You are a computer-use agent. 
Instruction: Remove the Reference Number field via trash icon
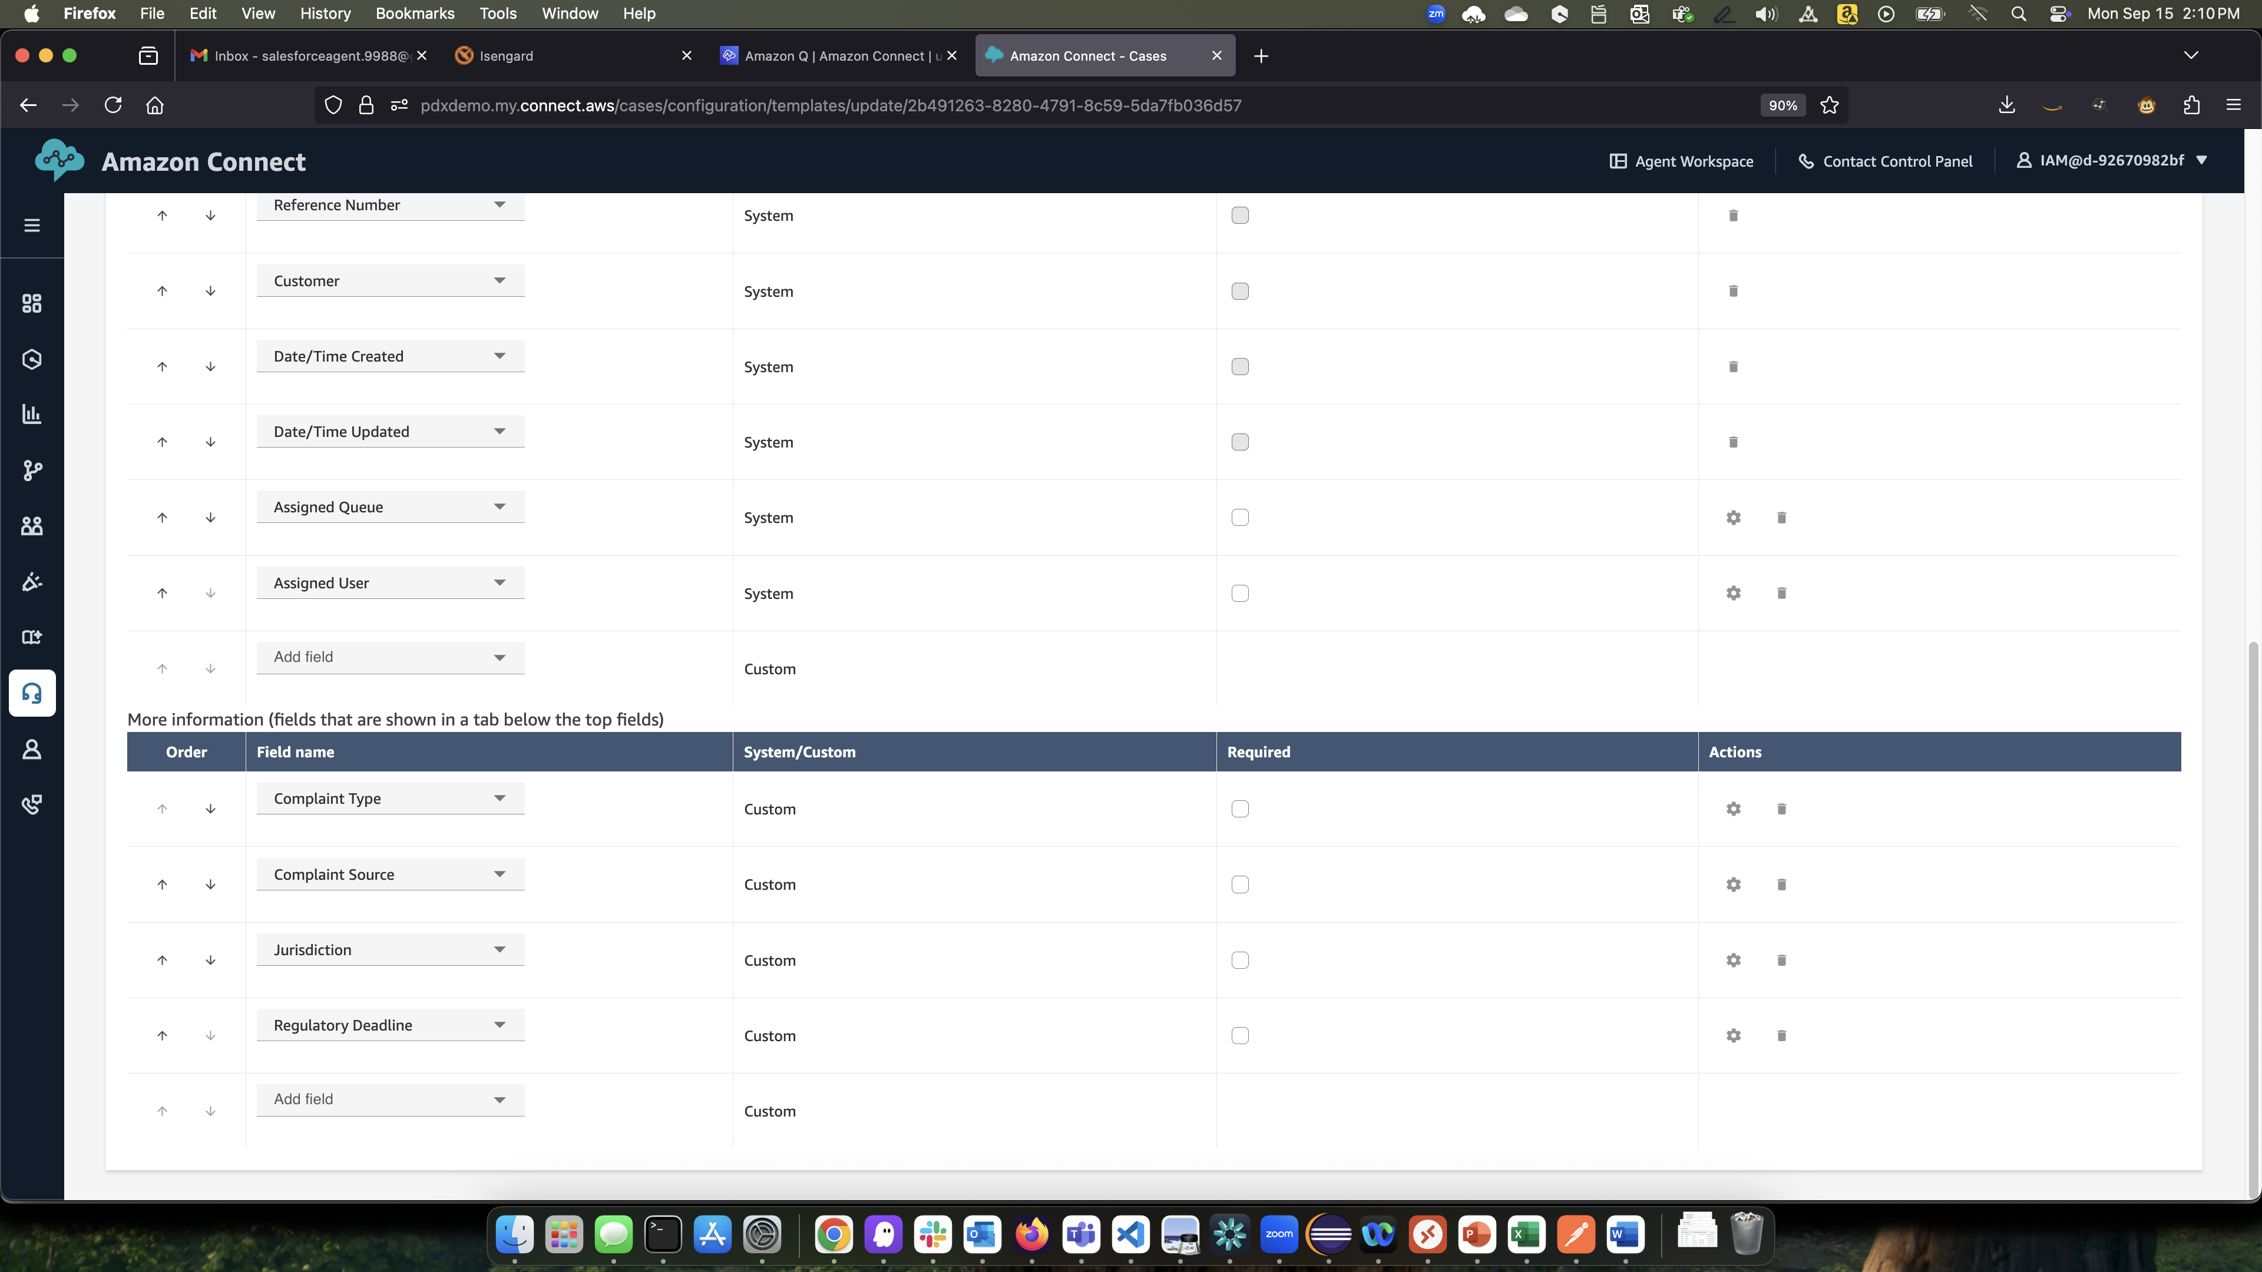(x=1732, y=215)
